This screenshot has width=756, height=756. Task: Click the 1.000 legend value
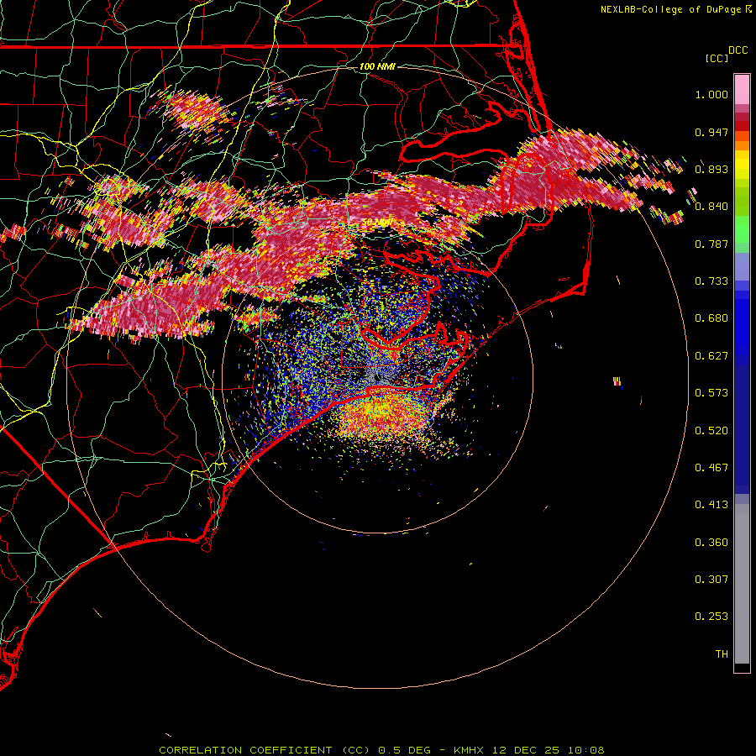711,94
